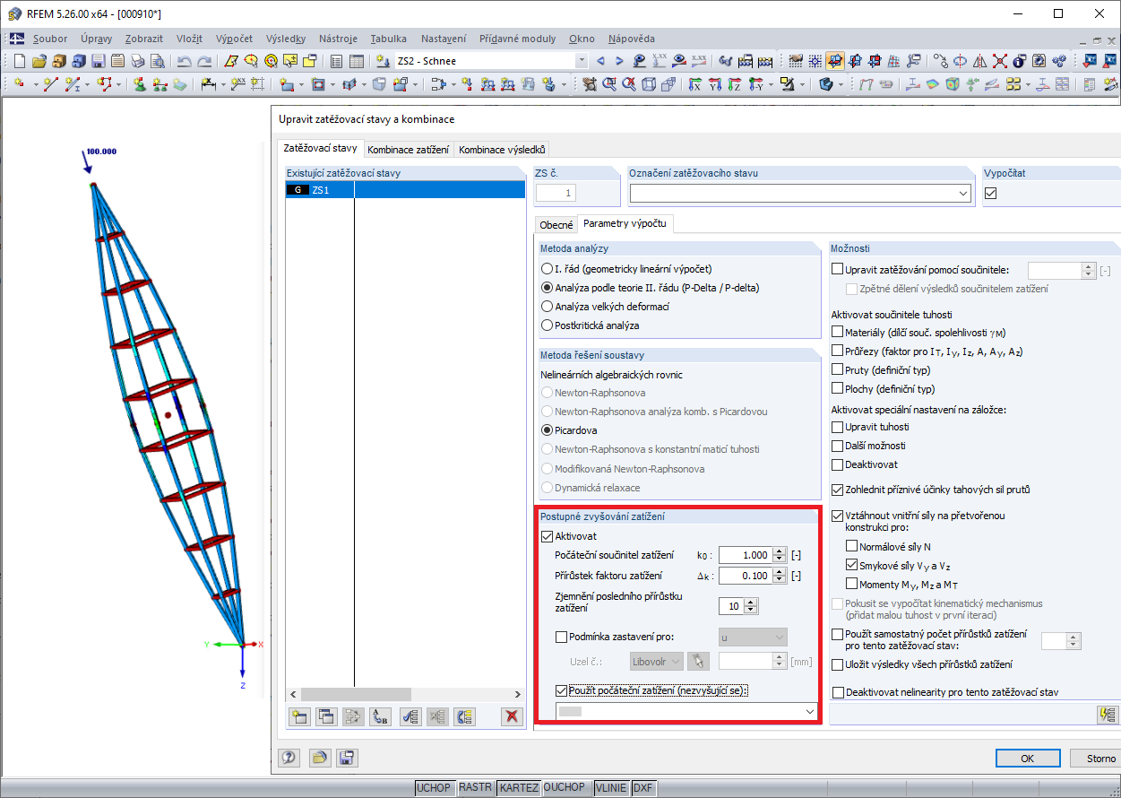Open initial load selection dropdown

point(810,711)
